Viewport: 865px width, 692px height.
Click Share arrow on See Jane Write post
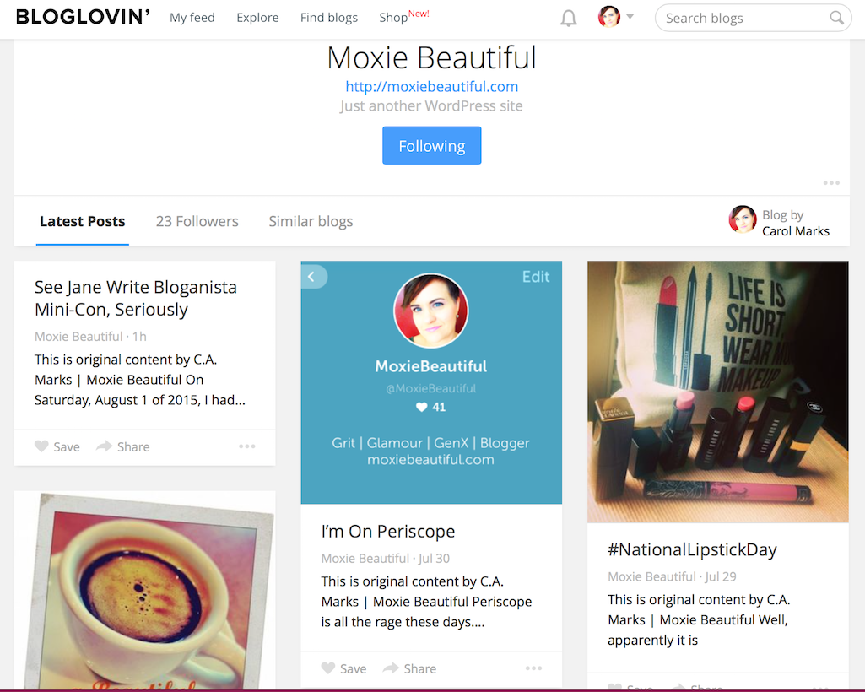pos(104,446)
